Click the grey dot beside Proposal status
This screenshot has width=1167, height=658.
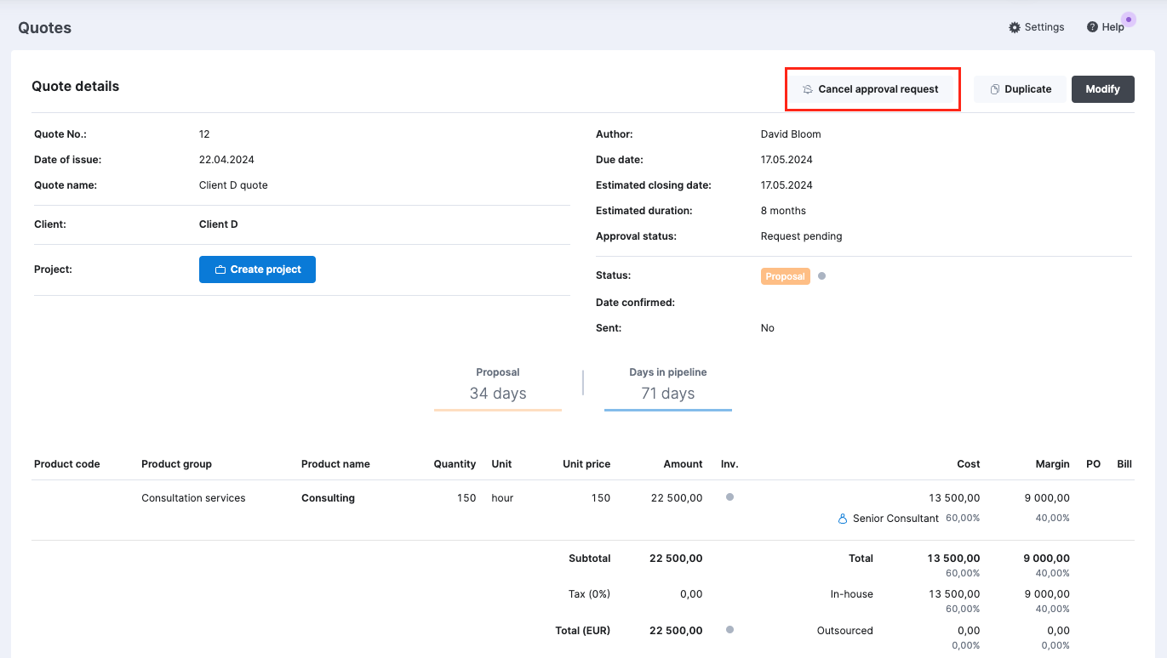pos(821,275)
